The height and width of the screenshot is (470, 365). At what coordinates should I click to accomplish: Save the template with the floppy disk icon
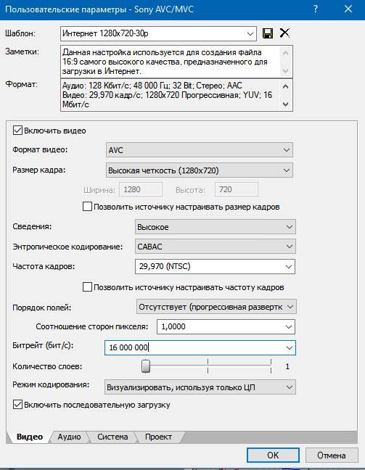click(268, 33)
